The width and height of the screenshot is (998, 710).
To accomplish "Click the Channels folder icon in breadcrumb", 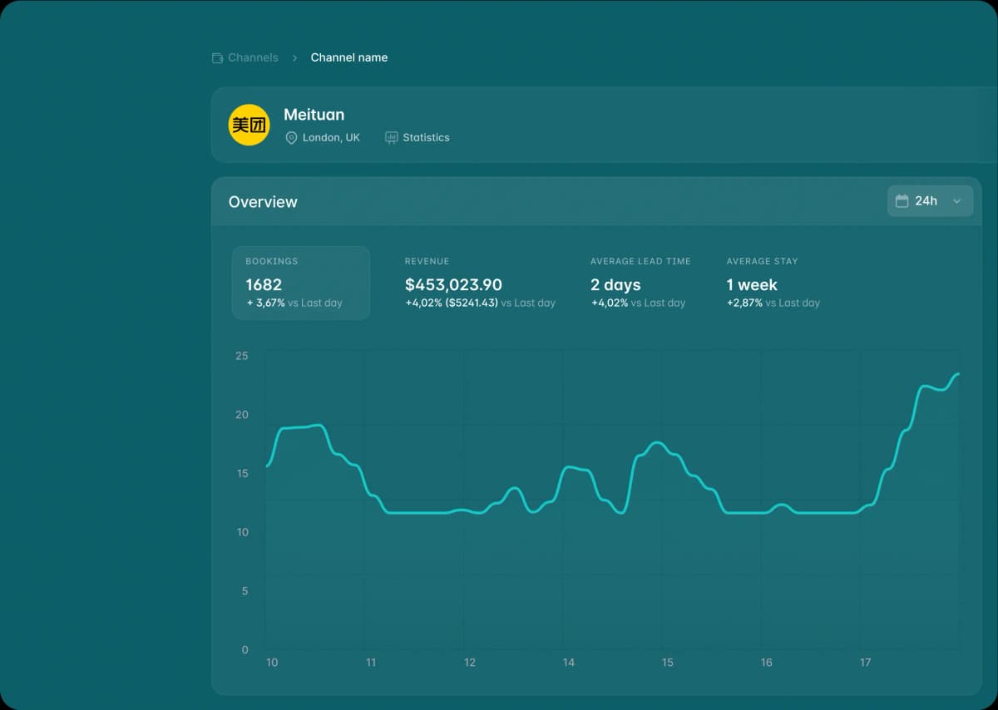I will (218, 58).
